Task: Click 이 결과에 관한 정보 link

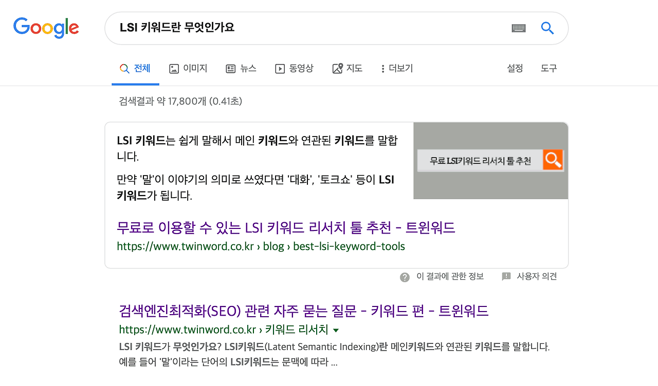Action: 450,277
